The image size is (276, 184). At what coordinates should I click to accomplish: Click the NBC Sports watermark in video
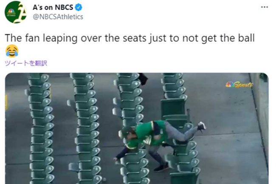point(239,85)
